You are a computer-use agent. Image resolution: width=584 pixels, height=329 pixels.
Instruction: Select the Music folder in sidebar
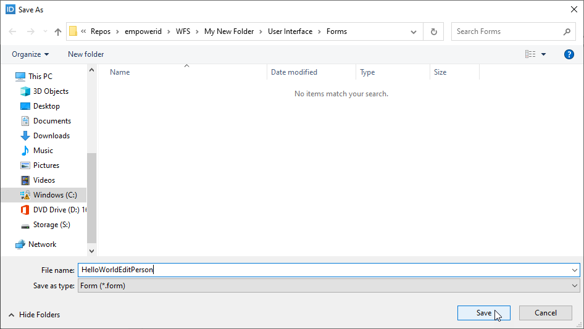43,151
